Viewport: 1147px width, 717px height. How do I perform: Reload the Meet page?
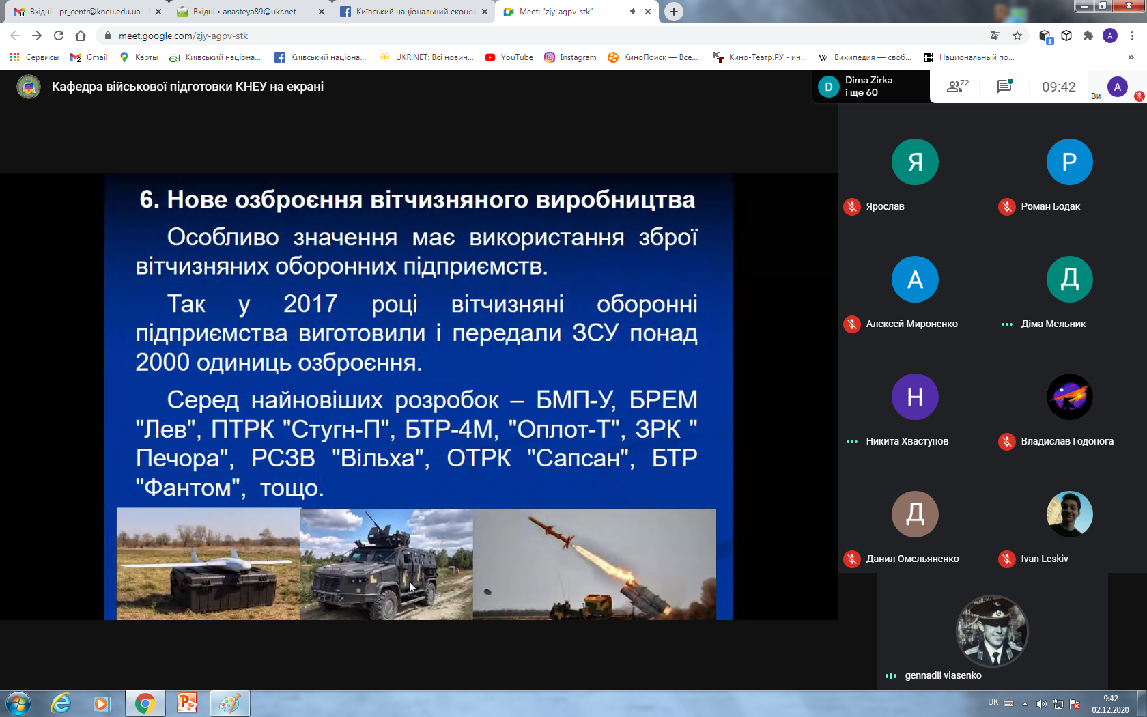click(59, 36)
